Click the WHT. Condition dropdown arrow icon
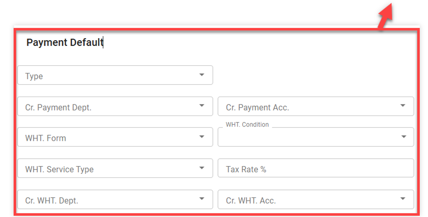Viewport: 428px width, 217px height. pyautogui.click(x=403, y=137)
